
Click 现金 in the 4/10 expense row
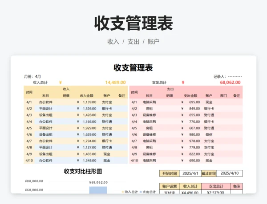coord(209,161)
